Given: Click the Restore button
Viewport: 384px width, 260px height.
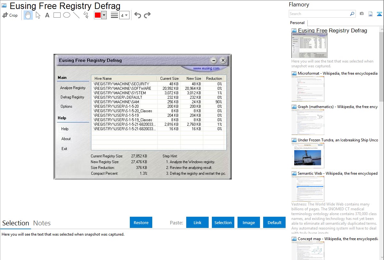Looking at the screenshot, I should [x=141, y=222].
